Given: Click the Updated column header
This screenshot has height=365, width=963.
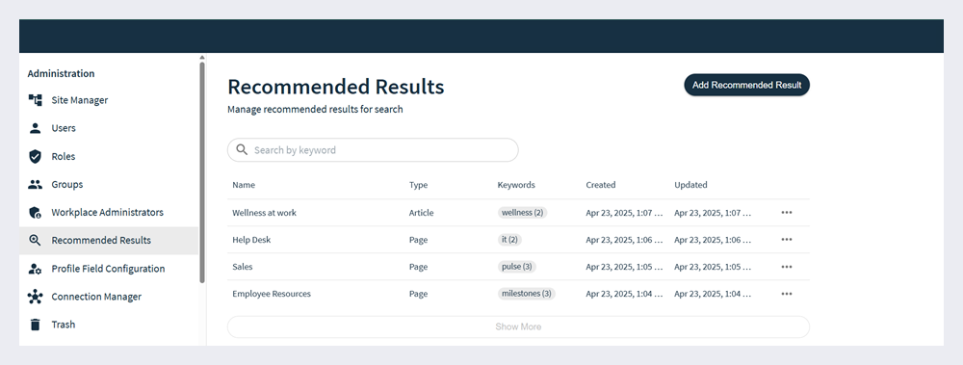Looking at the screenshot, I should (x=690, y=185).
